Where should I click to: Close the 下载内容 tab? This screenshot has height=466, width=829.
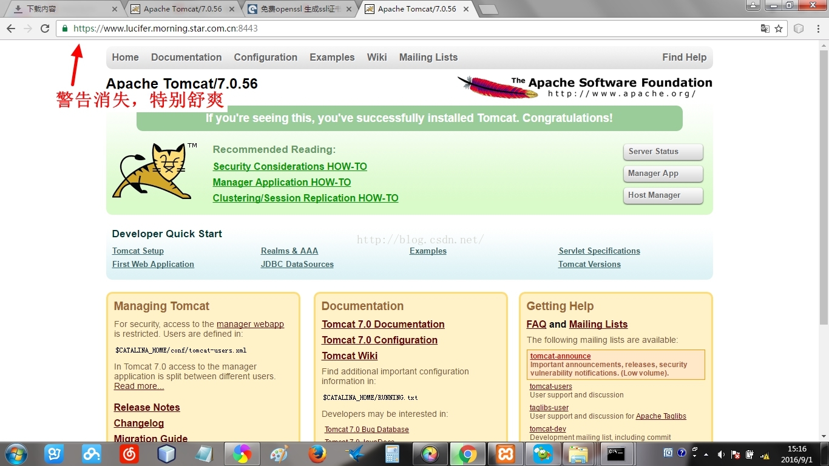tap(115, 9)
